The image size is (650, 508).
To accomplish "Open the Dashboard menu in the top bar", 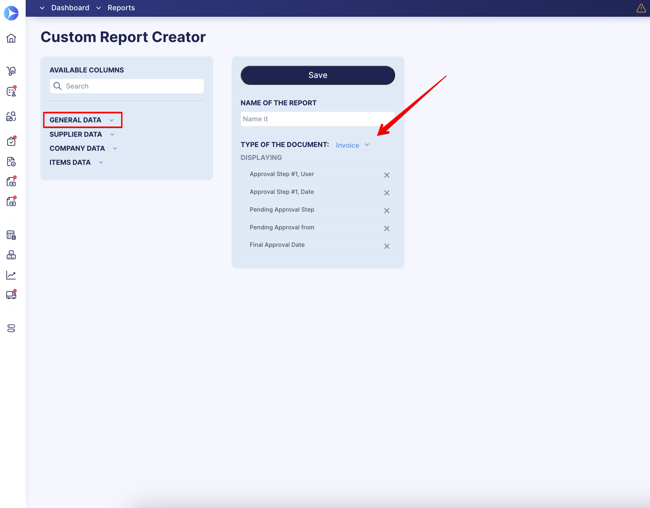I will (70, 8).
